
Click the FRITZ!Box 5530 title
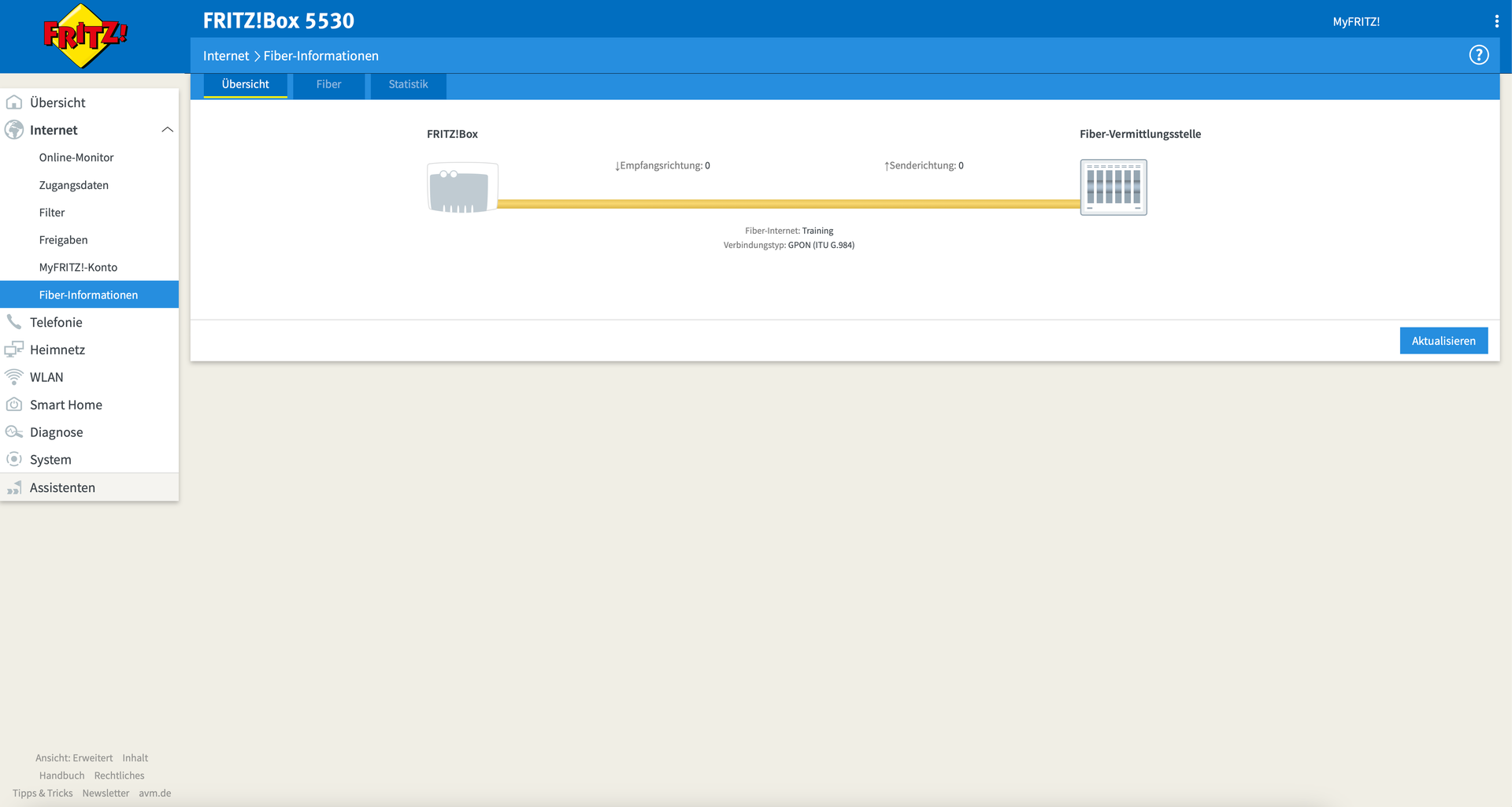(279, 20)
